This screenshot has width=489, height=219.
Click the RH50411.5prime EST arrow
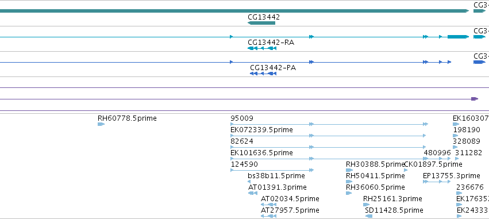point(349,182)
